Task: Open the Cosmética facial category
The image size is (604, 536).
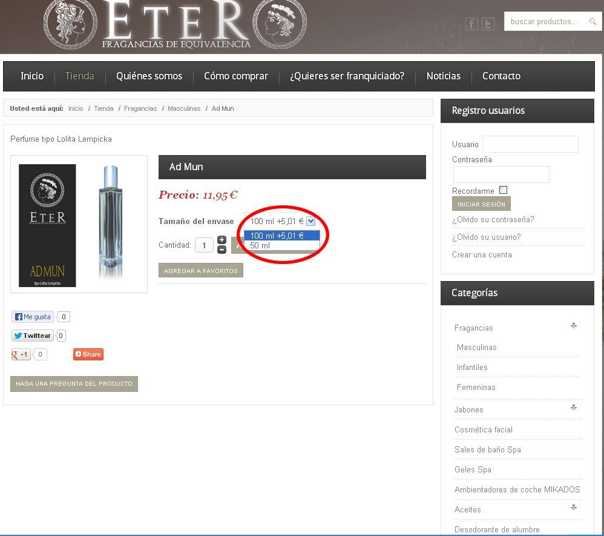Action: 484,430
